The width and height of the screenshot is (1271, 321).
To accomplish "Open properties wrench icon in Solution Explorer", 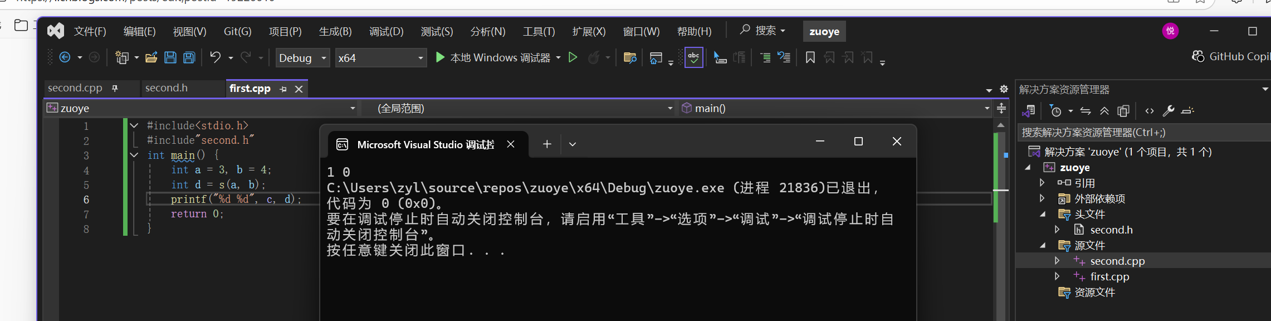I will pyautogui.click(x=1169, y=111).
